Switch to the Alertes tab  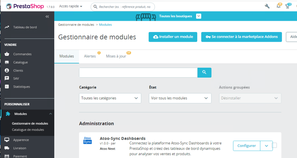[90, 56]
